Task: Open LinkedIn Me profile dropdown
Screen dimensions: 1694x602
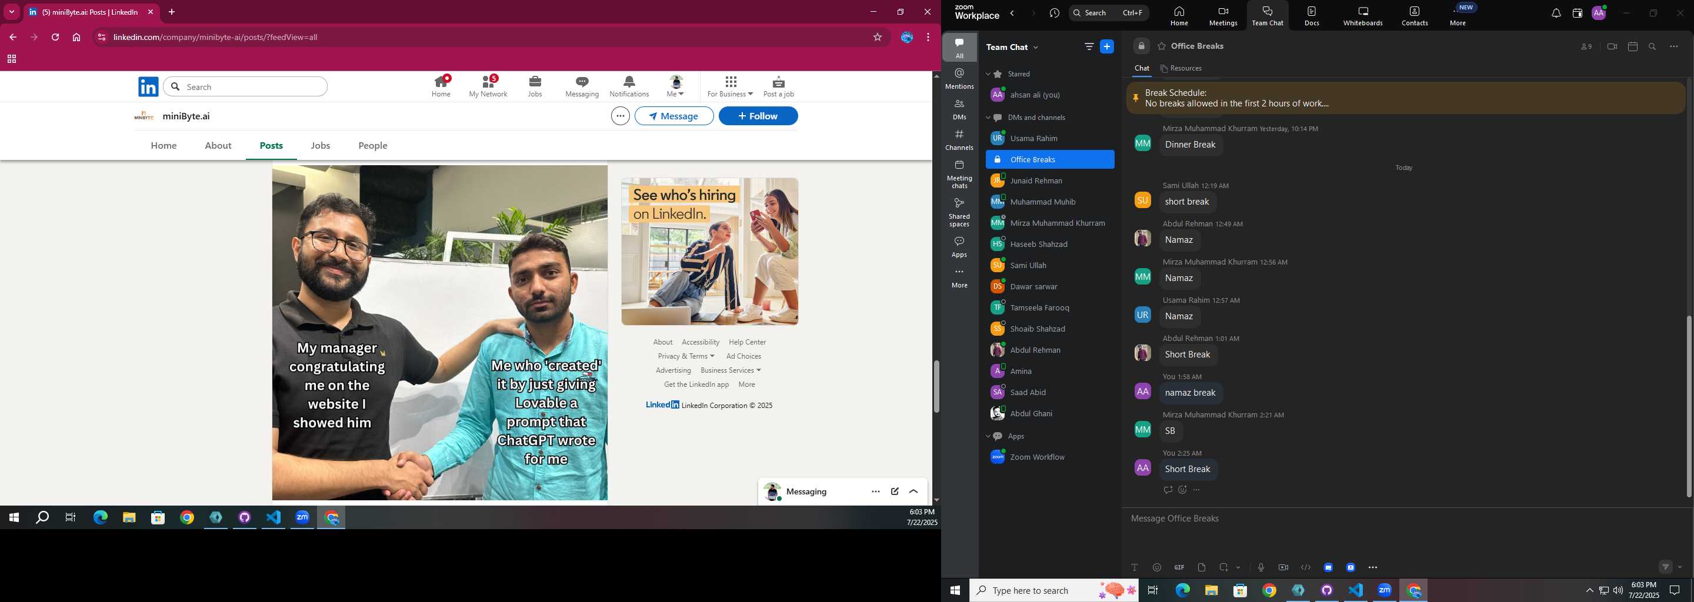Action: click(x=676, y=87)
